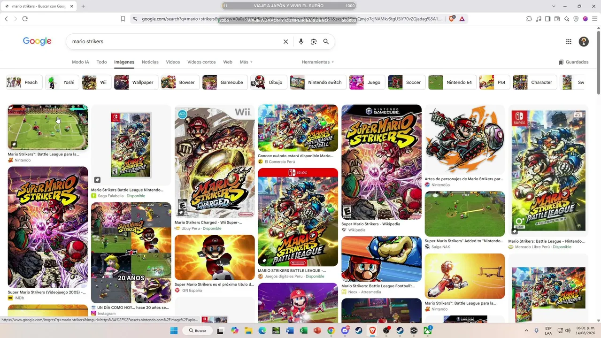
Task: Open the Google account avatar
Action: 584,42
